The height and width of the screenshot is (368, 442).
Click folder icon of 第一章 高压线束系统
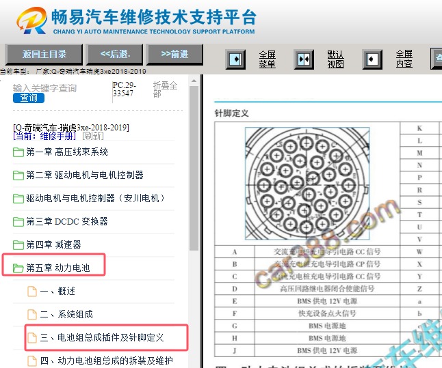pos(18,152)
